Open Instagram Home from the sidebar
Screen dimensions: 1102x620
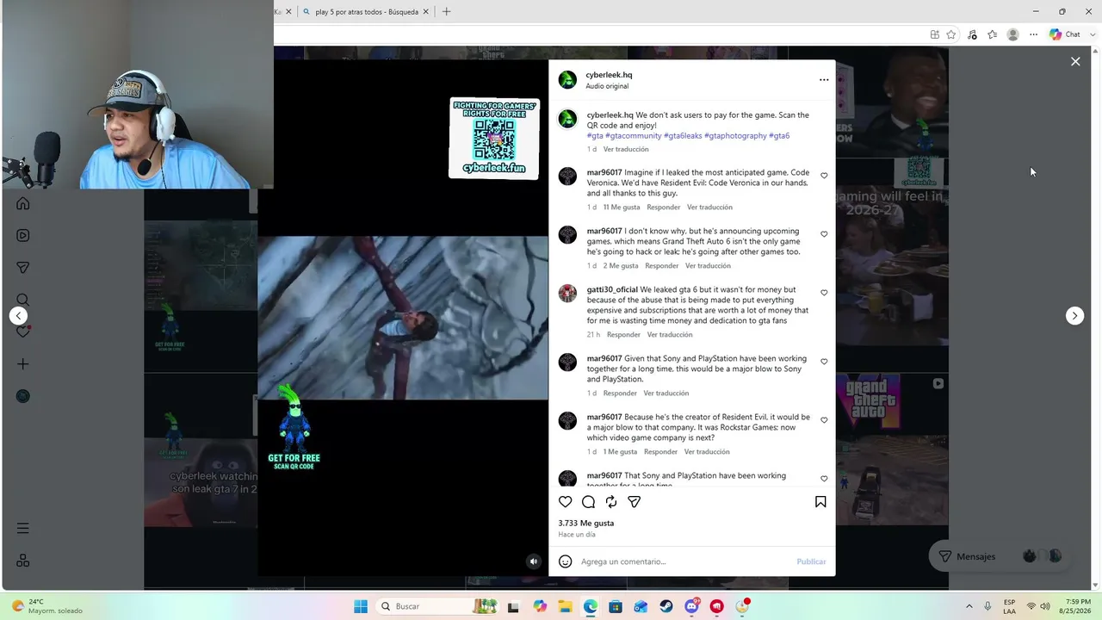(x=23, y=203)
